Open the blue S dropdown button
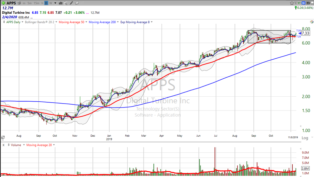Image resolution: width=314 pixels, height=177 pixels. (x=304, y=3)
